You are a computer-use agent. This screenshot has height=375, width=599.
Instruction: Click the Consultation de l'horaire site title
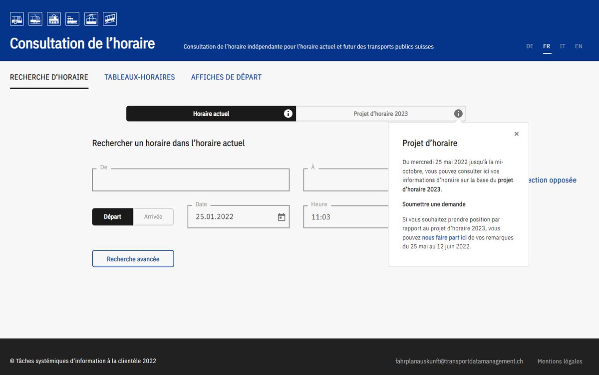(82, 43)
